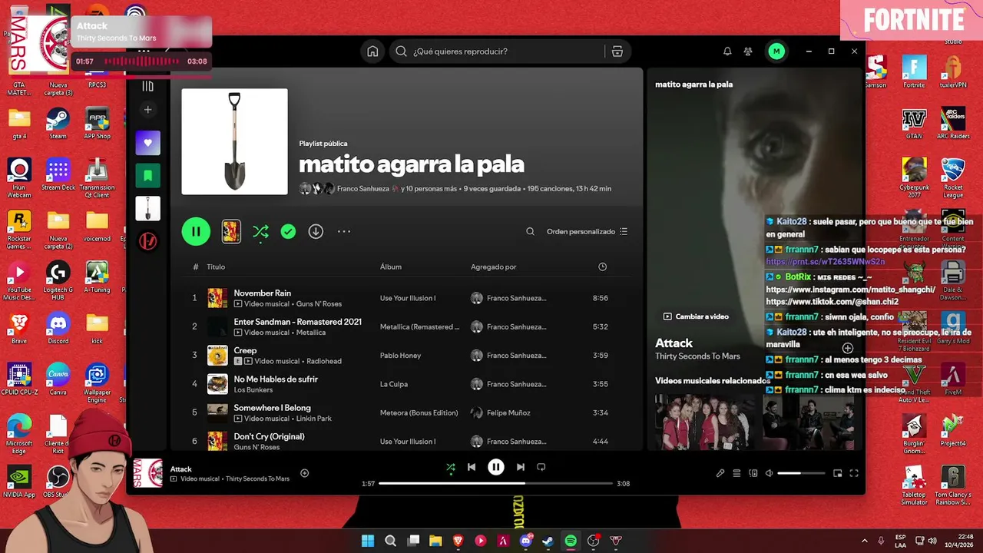Screen dimensions: 983x553
Task: Open the first related music video thumbnail
Action: pos(704,422)
